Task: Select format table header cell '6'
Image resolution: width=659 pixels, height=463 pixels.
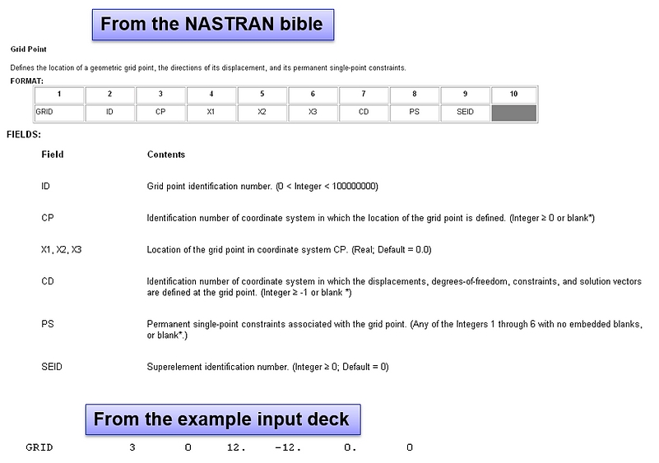Action: 313,95
